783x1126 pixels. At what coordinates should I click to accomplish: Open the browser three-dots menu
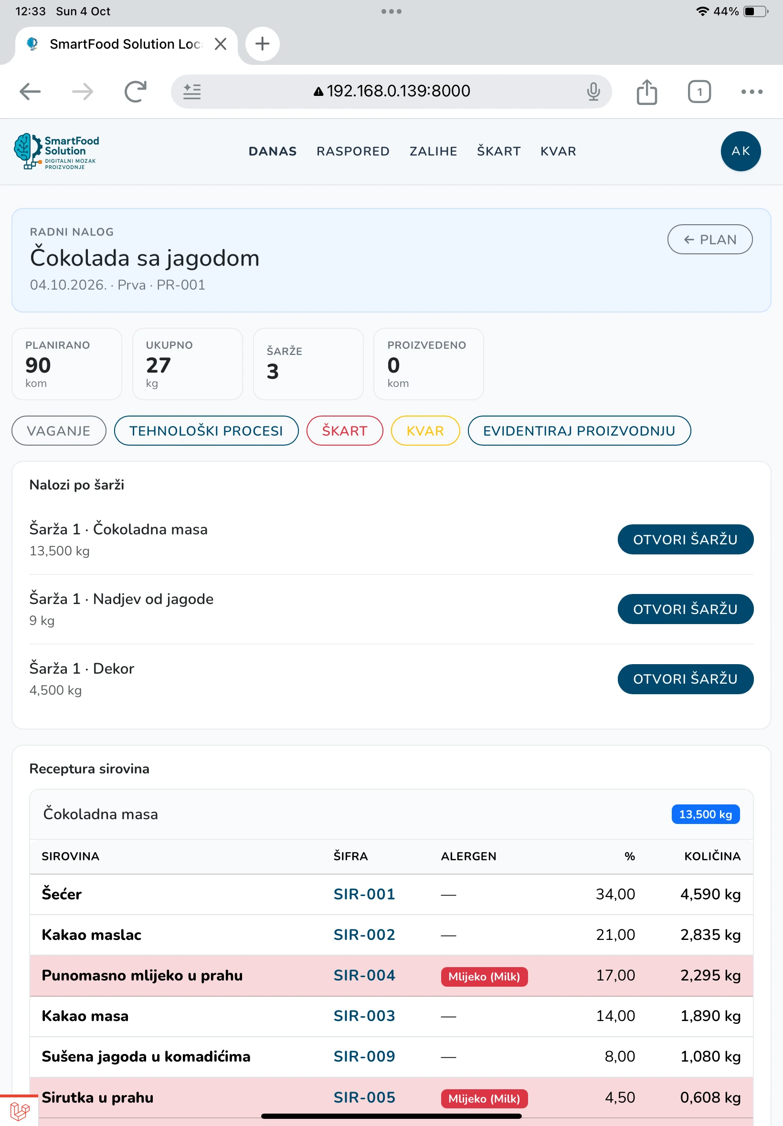tap(751, 92)
